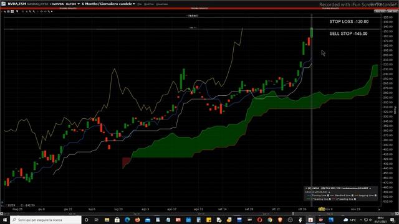Launch Microsoft Edge from taskbar
This screenshot has width=399, height=224.
point(127,220)
